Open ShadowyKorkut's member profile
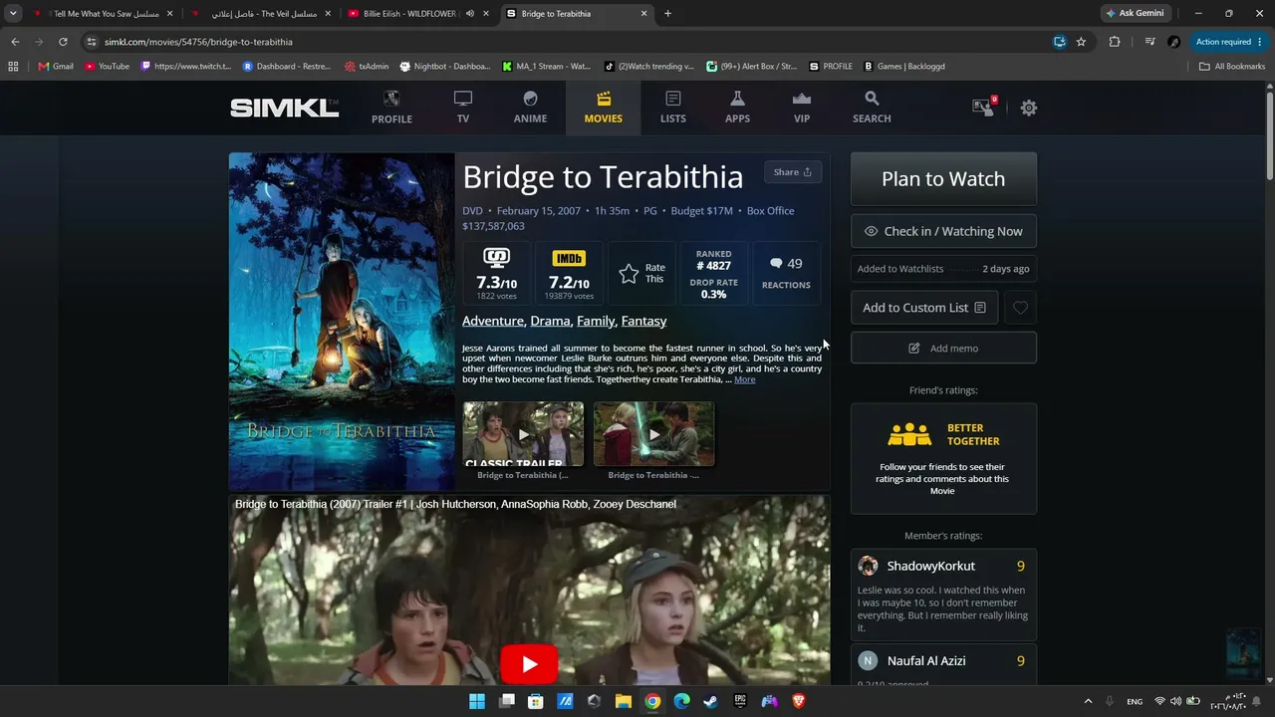Viewport: 1275px width, 717px height. 930,566
